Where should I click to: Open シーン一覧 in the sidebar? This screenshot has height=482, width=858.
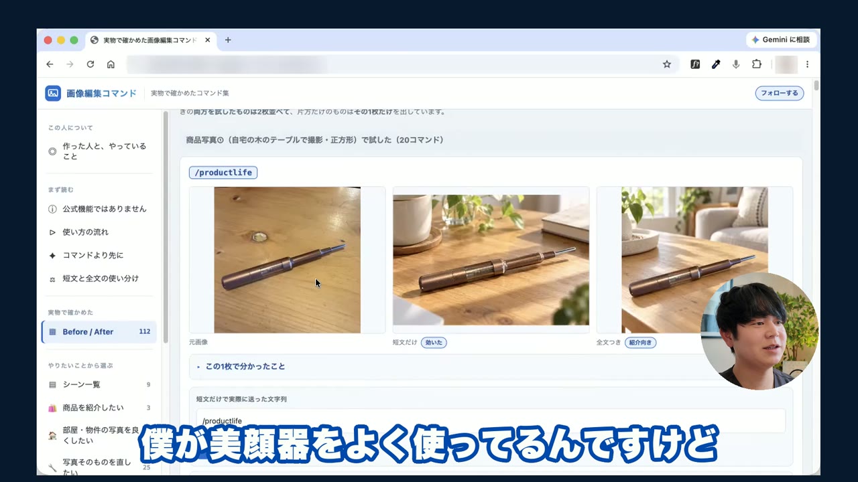coord(99,384)
